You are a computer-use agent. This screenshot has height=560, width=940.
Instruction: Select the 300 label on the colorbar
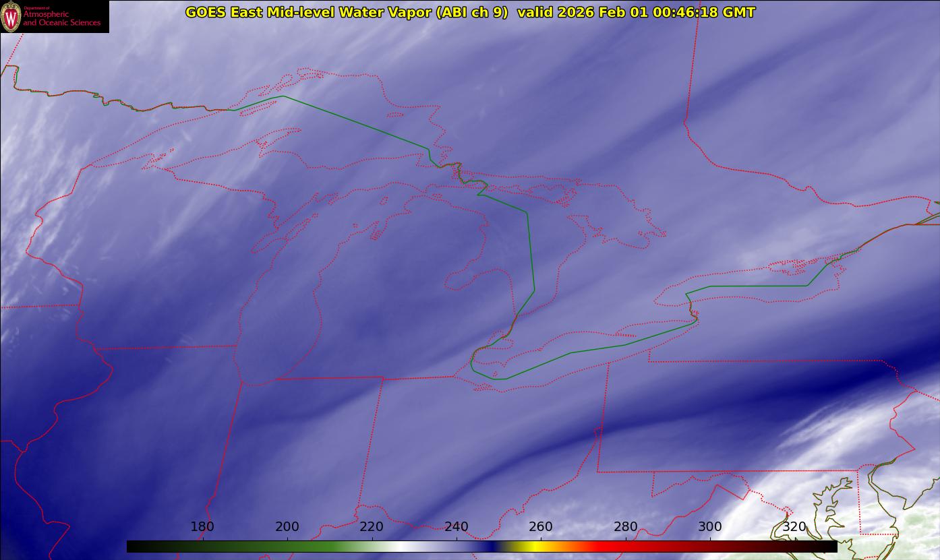(x=710, y=526)
